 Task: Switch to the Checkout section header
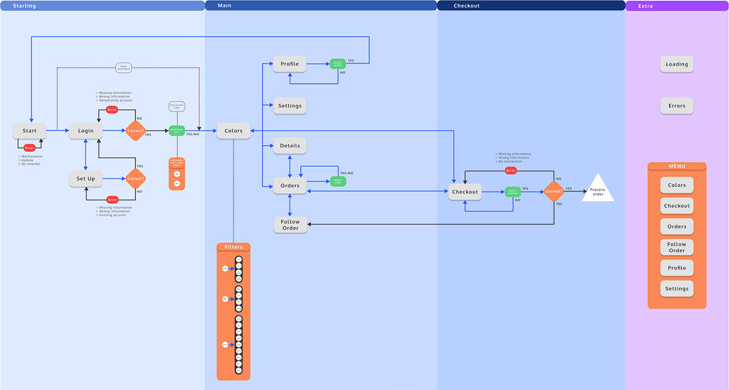530,5
